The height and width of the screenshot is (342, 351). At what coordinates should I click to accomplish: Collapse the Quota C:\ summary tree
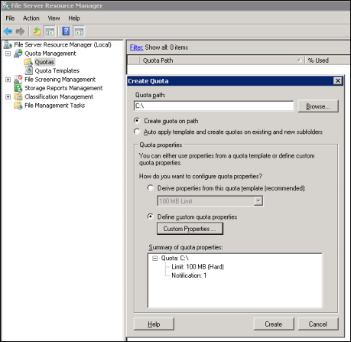click(x=154, y=259)
